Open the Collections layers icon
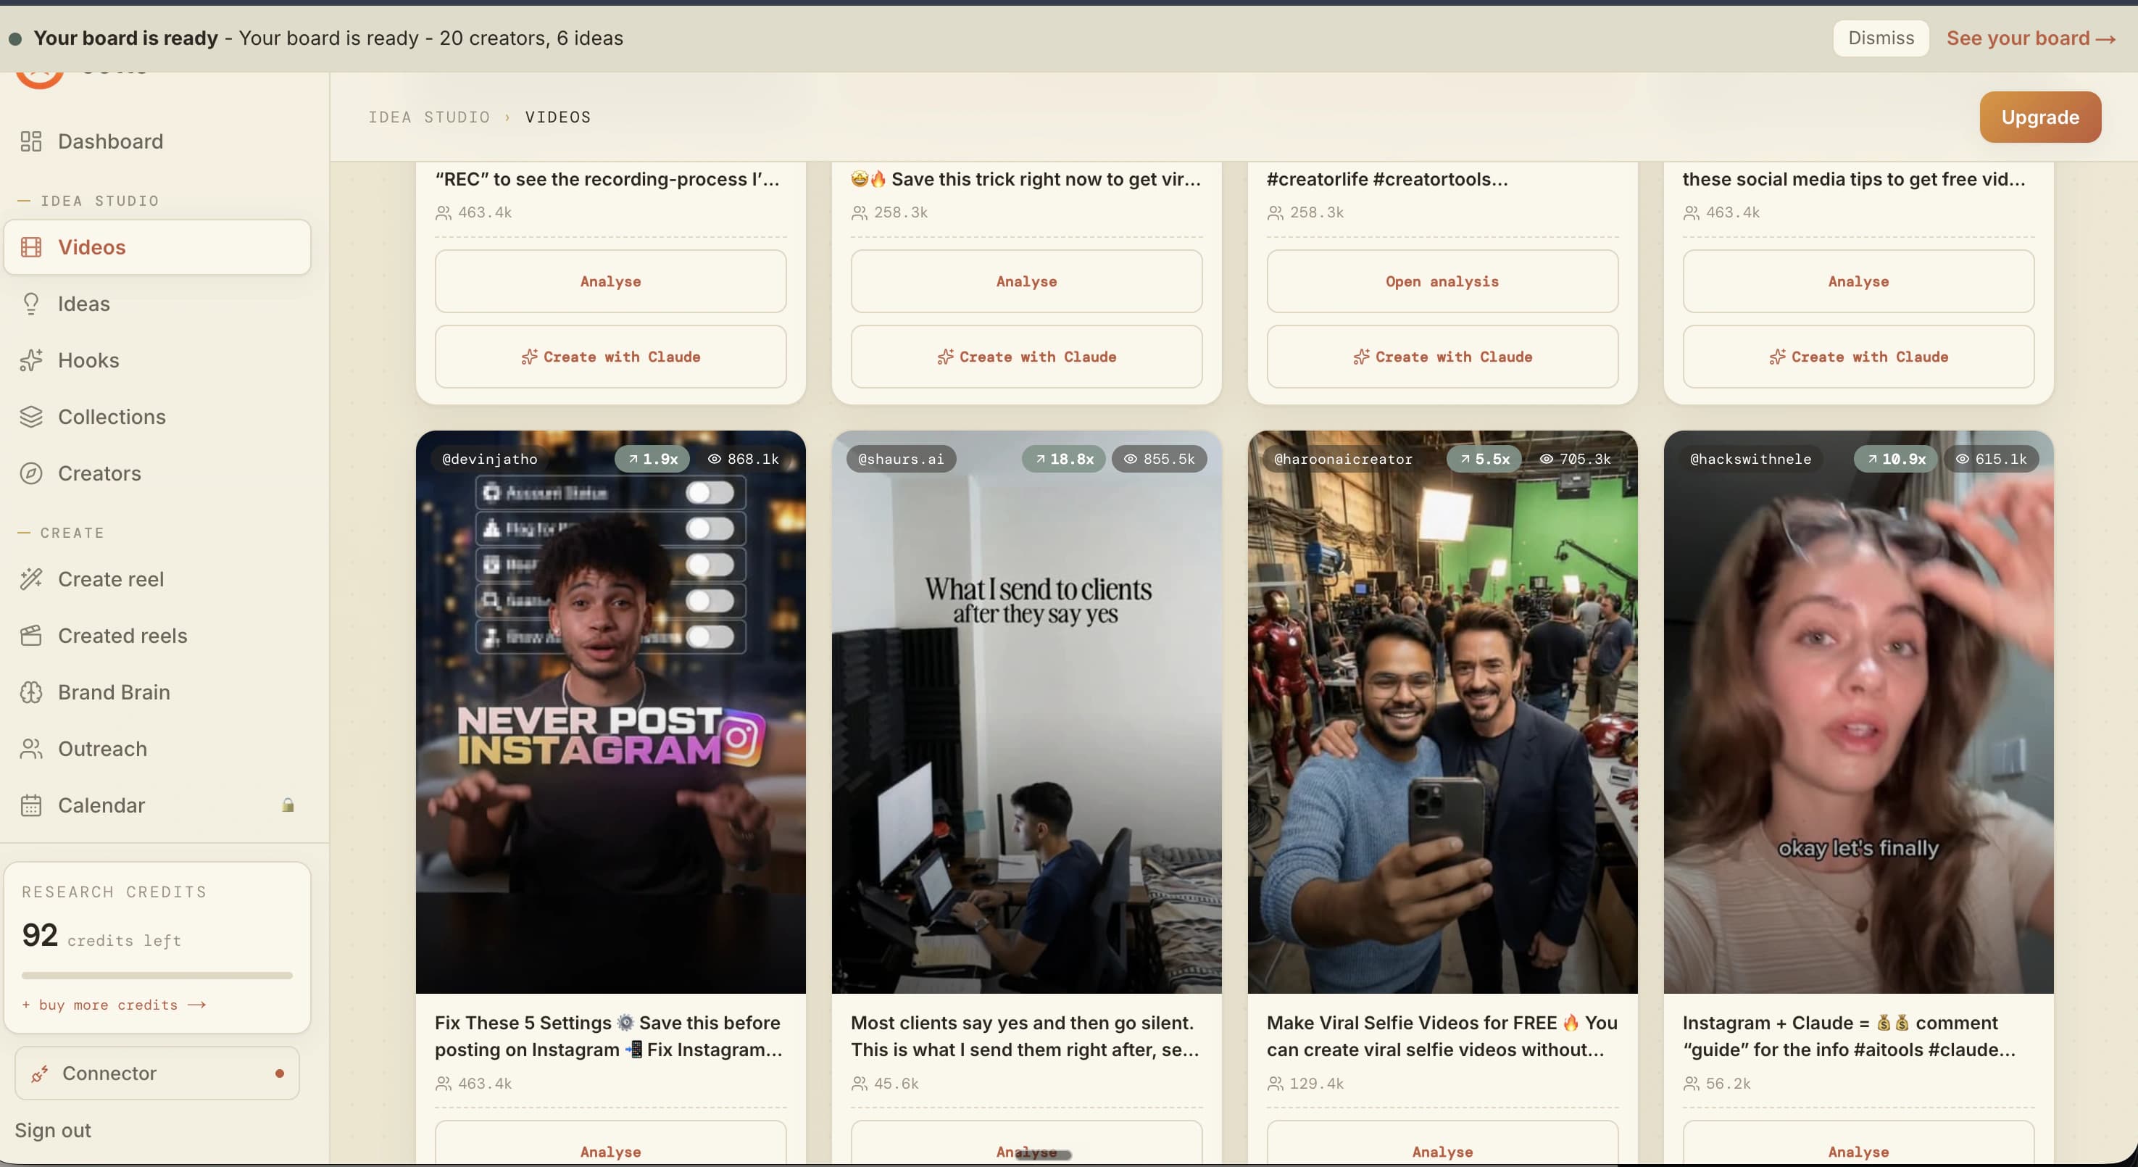The width and height of the screenshot is (2138, 1167). pos(30,417)
